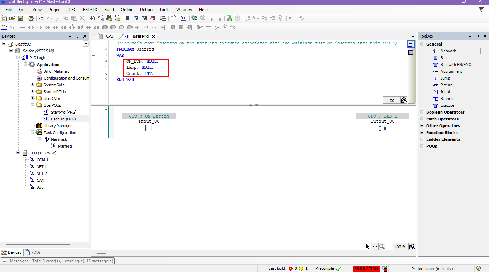The image size is (489, 272).
Task: Toggle pin on the Devices panel
Action: point(77,36)
